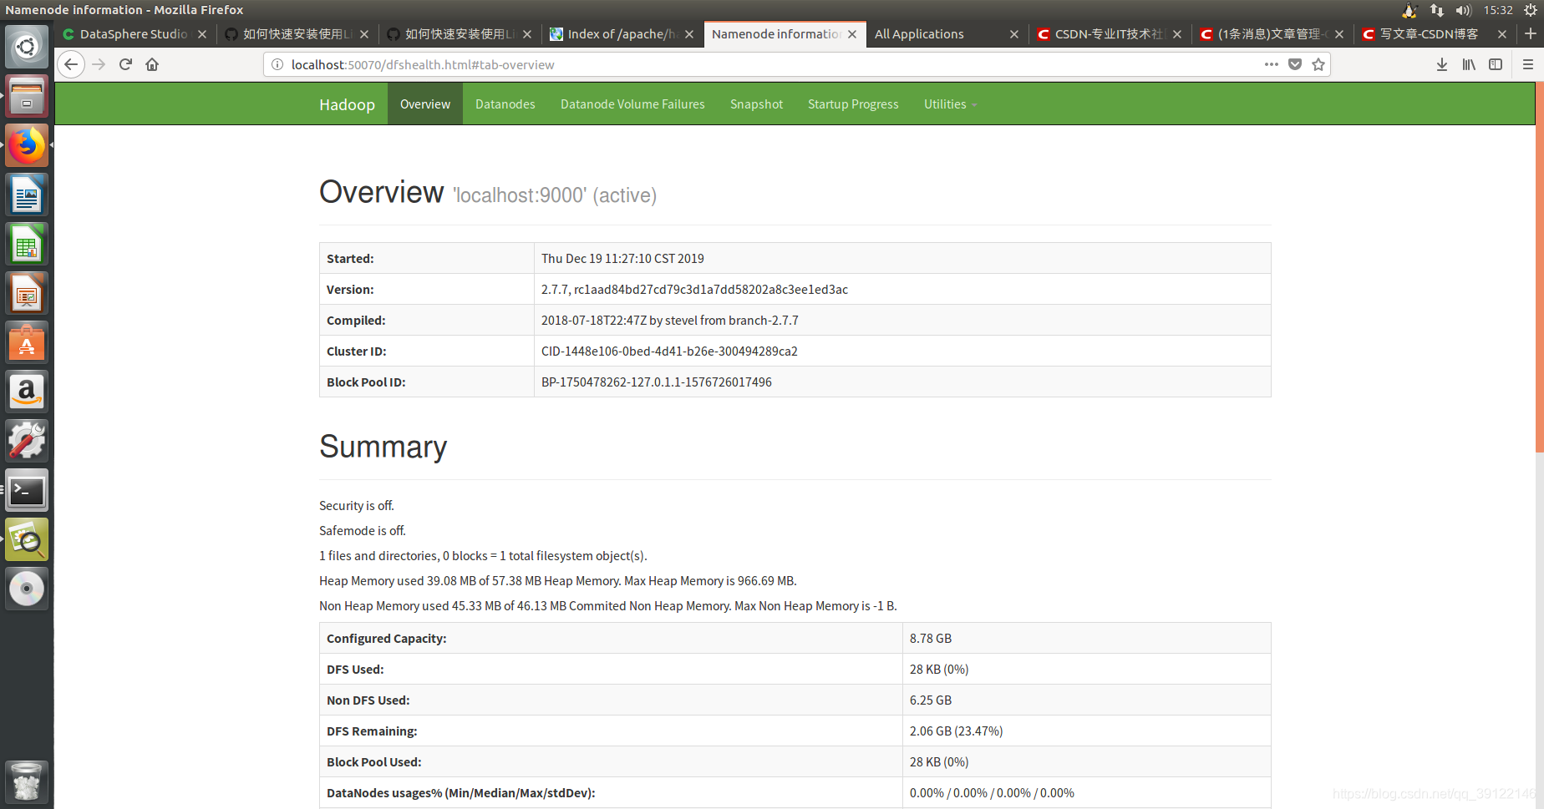Open LibreOffice Impress from dock
This screenshot has height=809, width=1544.
click(x=27, y=293)
